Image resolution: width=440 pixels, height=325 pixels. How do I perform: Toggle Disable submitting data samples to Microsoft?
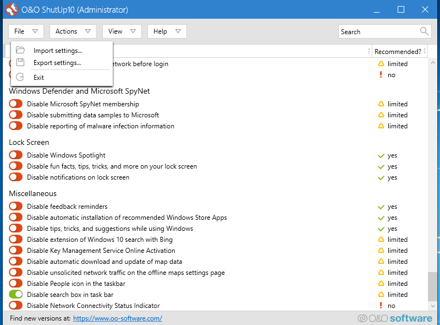16,115
